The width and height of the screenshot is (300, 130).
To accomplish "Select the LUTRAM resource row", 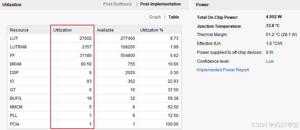I will tap(94, 47).
